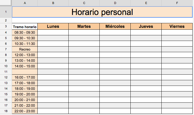The width and height of the screenshot is (194, 115).
Task: Click the Tramo horario cell
Action: (25, 26)
